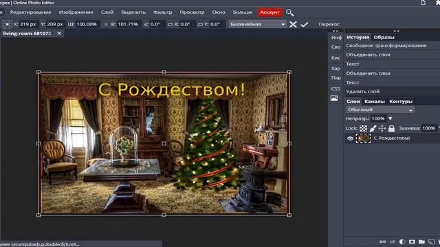The image size is (440, 247).
Task: Click the bottom-right transform handle
Action: tap(289, 215)
